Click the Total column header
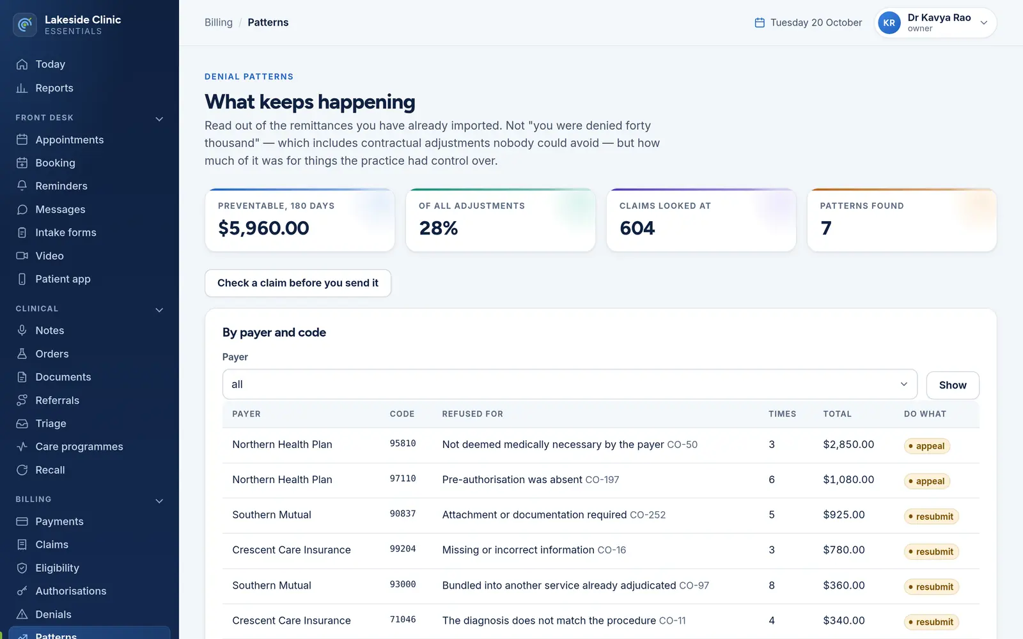 click(x=837, y=414)
